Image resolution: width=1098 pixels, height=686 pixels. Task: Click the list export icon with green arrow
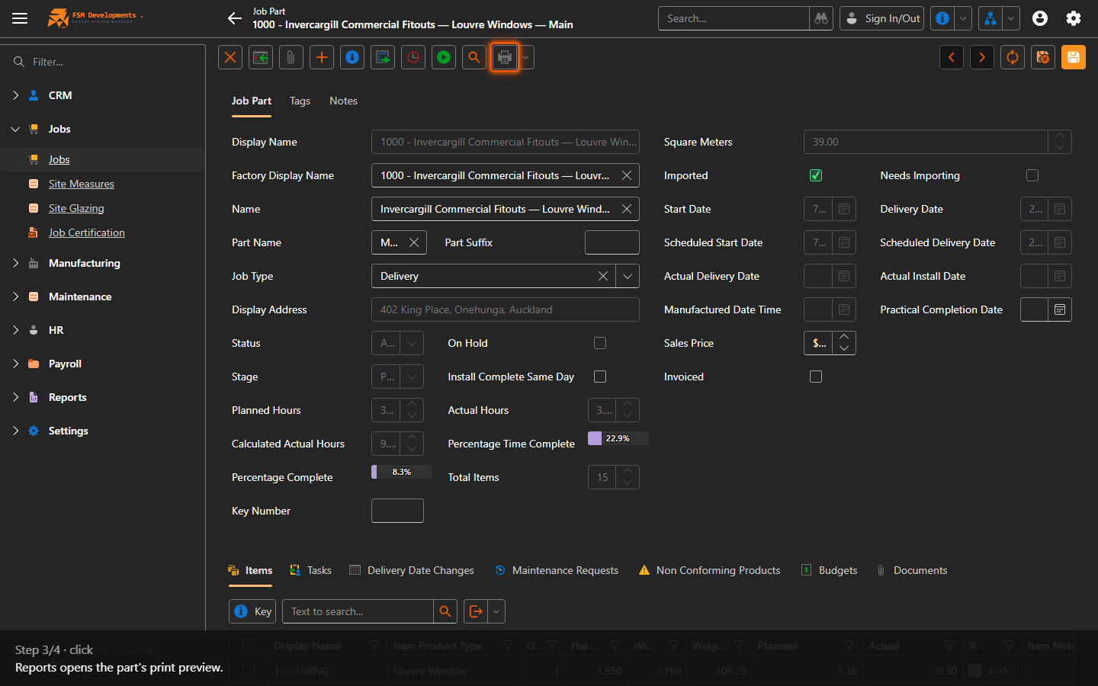(x=383, y=57)
